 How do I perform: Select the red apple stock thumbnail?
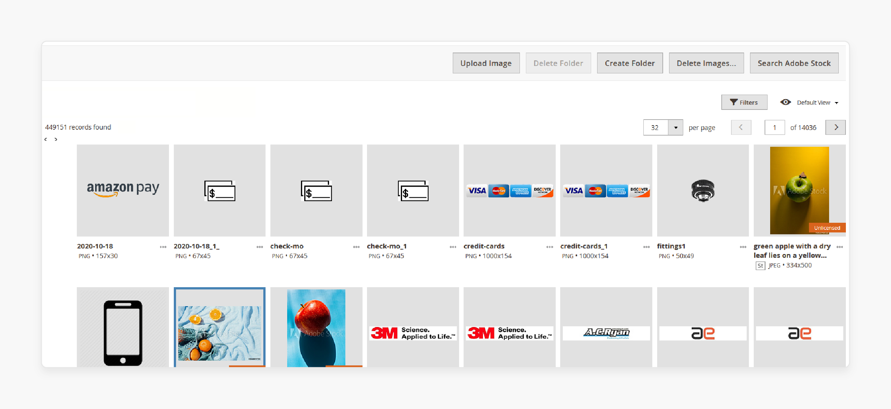tap(316, 327)
